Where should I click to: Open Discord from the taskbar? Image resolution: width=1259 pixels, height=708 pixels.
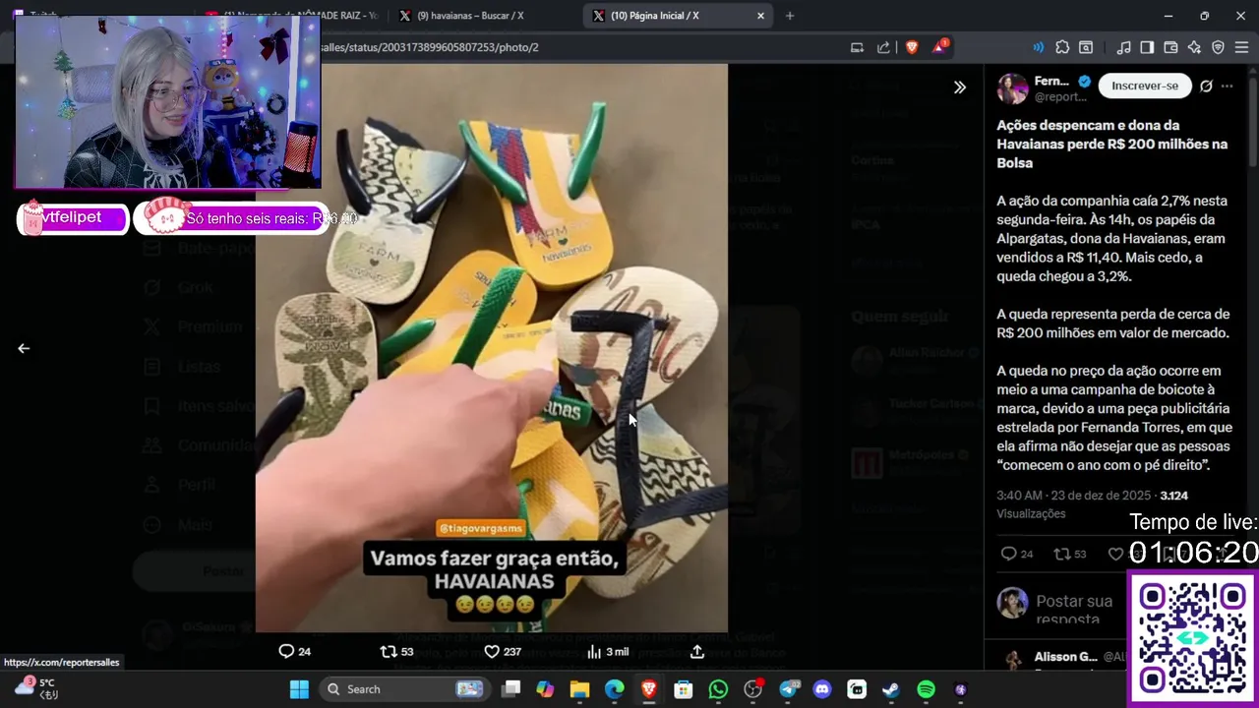(822, 689)
